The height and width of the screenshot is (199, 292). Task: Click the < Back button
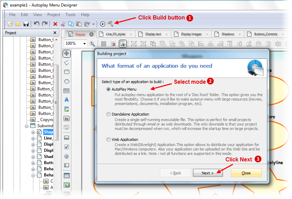tap(175, 173)
